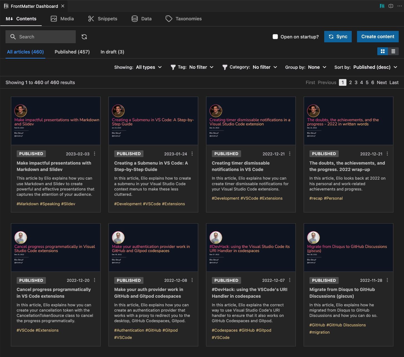Open actions menu for 2022 wrap-up card
The image size is (404, 357).
click(387, 154)
